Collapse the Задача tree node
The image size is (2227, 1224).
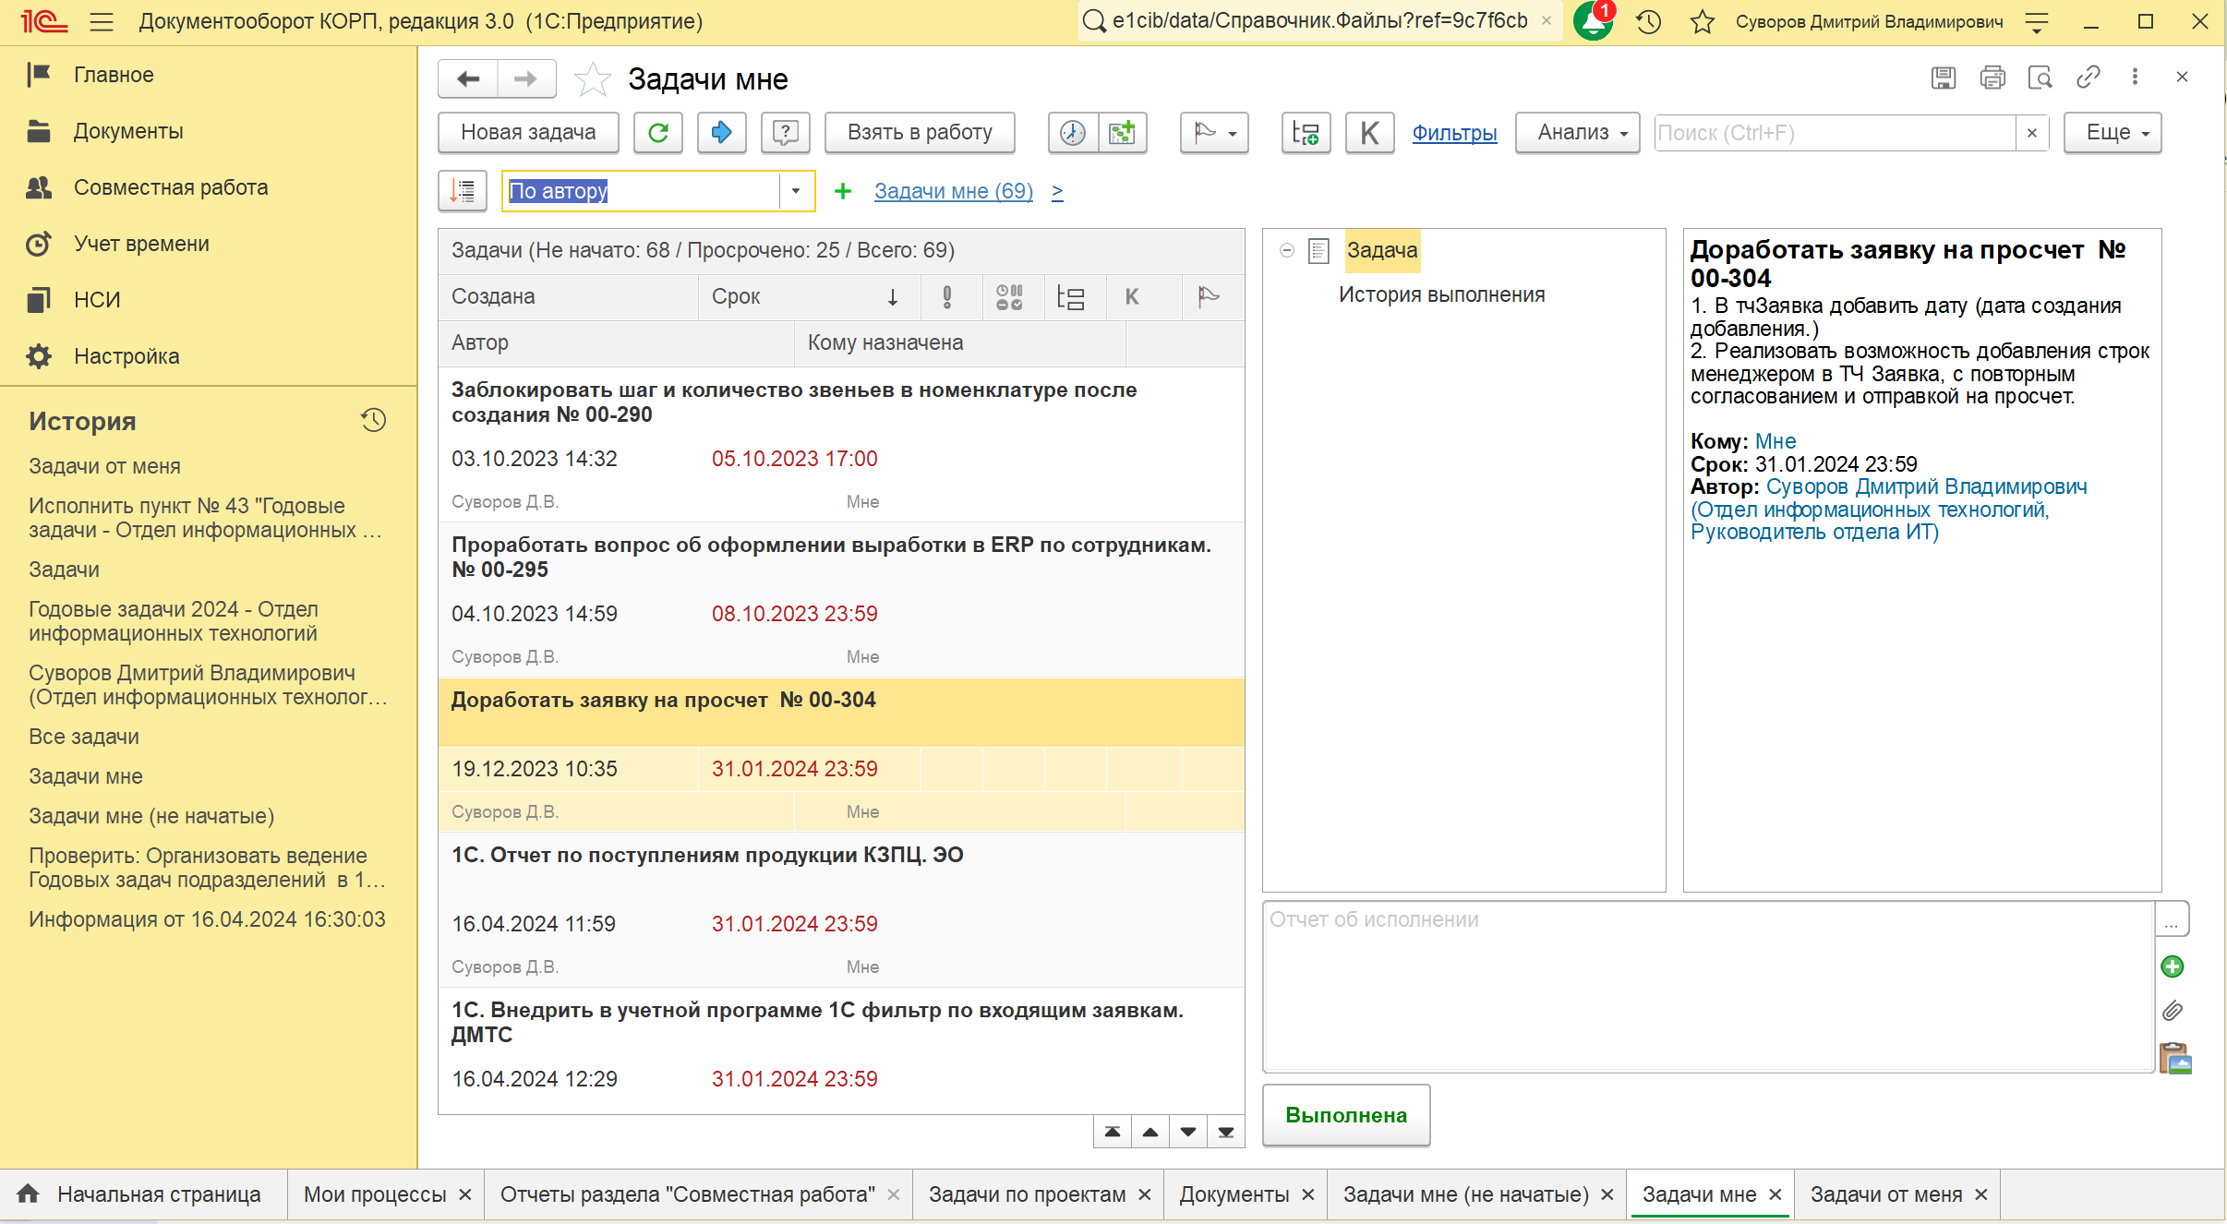pyautogui.click(x=1287, y=250)
